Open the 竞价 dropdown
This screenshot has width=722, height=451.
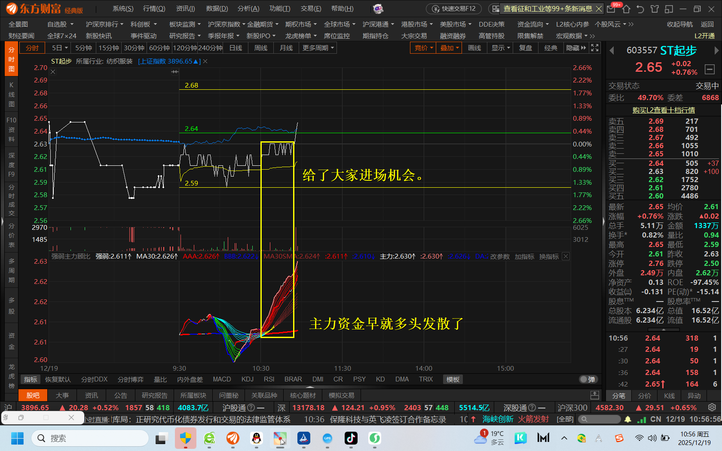(423, 48)
